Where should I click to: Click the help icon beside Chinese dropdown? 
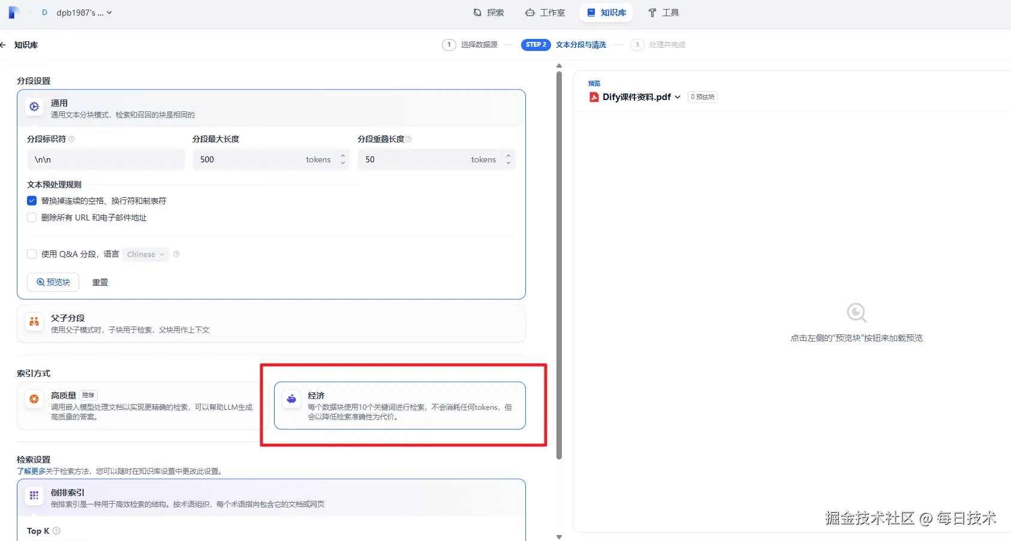[176, 254]
